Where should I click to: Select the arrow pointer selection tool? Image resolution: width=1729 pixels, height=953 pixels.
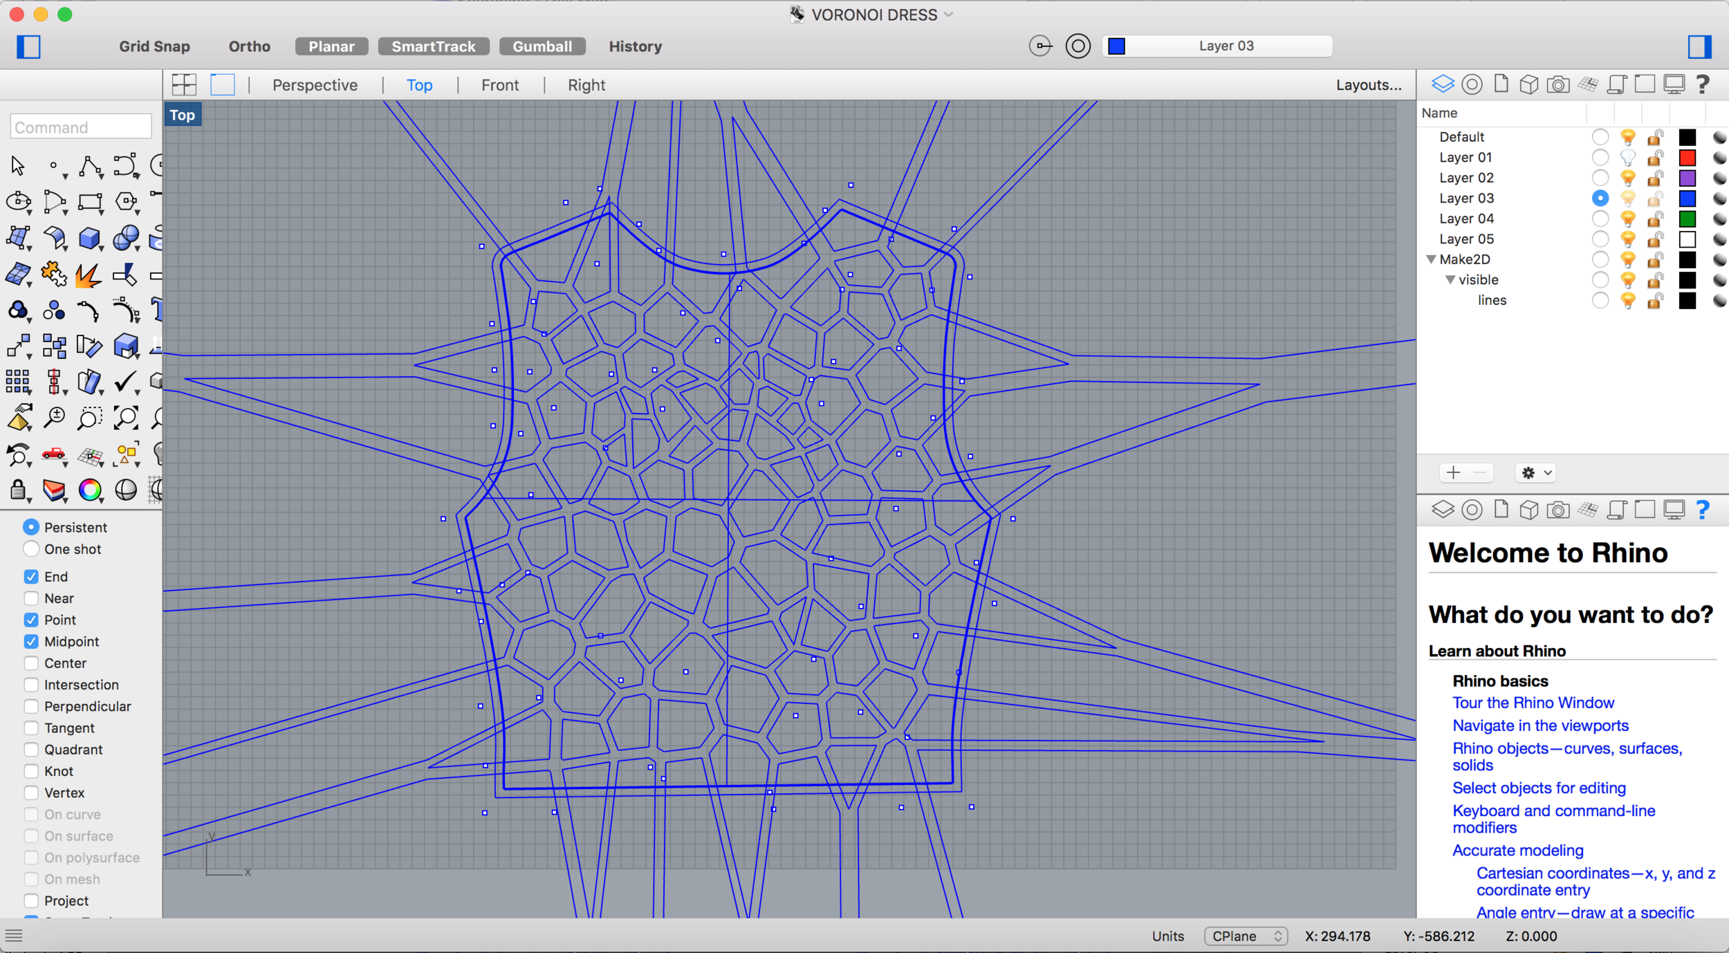[18, 166]
